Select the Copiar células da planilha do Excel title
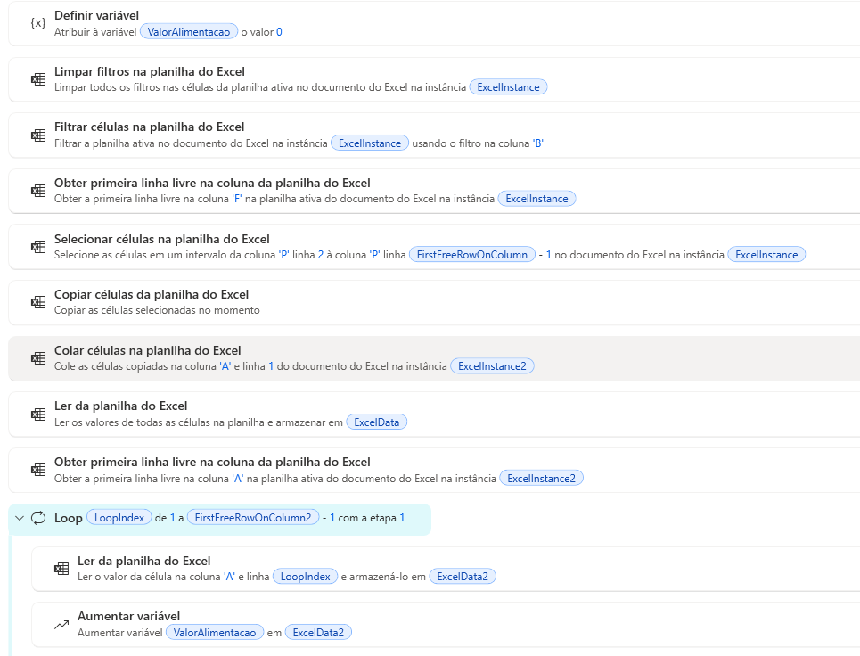860x656 pixels. [152, 294]
